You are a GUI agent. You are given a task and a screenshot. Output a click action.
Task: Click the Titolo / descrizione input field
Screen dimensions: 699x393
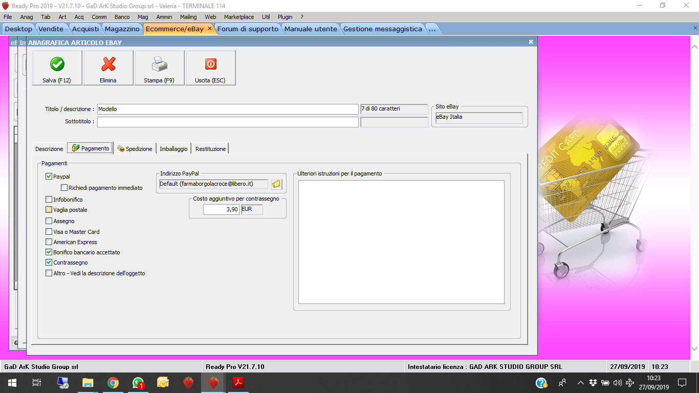(x=228, y=109)
